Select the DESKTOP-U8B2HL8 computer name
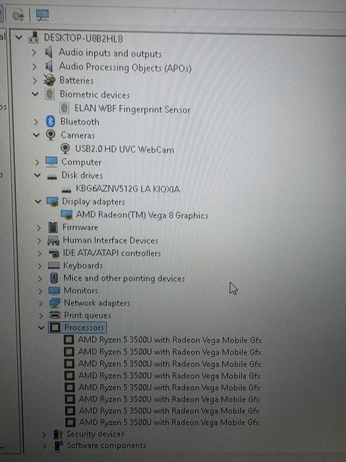Image resolution: width=346 pixels, height=462 pixels. point(83,38)
